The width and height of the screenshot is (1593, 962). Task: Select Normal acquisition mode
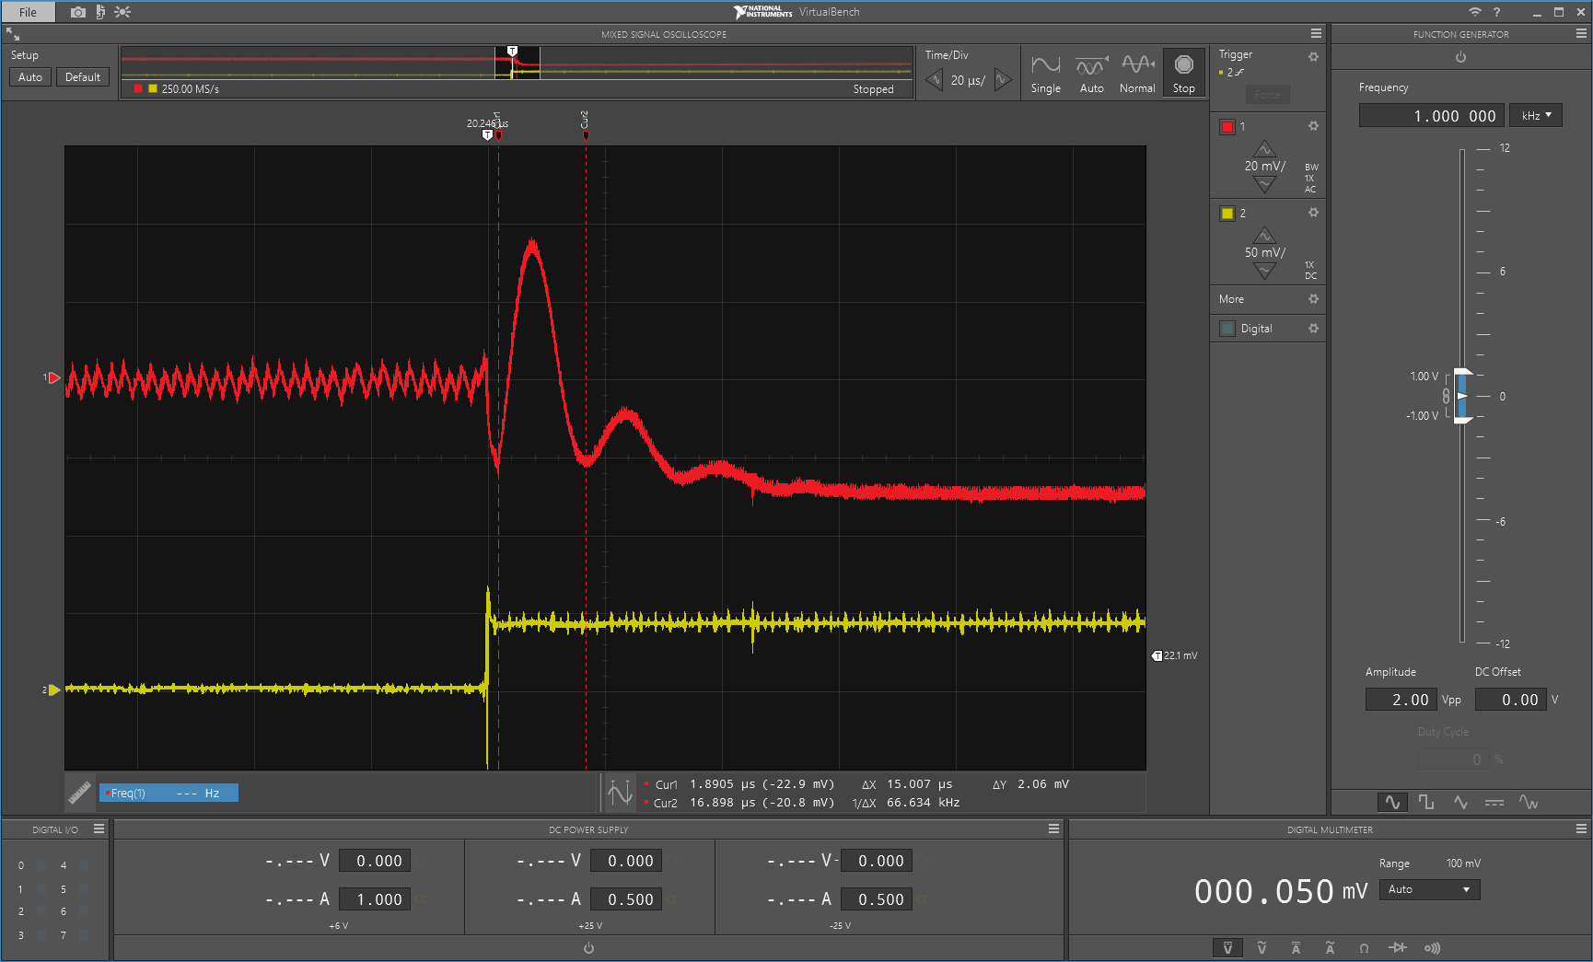tap(1137, 74)
